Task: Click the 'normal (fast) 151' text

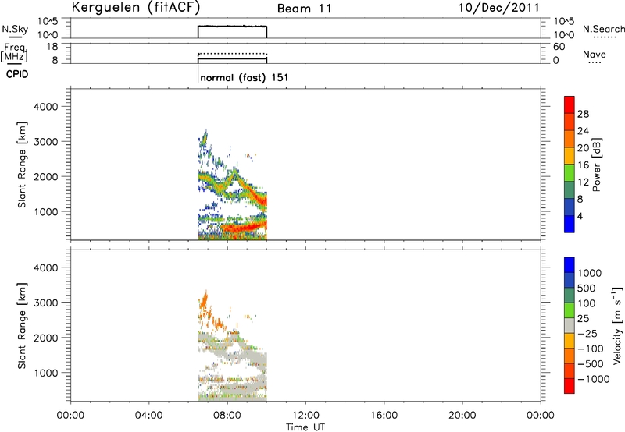Action: coord(245,77)
